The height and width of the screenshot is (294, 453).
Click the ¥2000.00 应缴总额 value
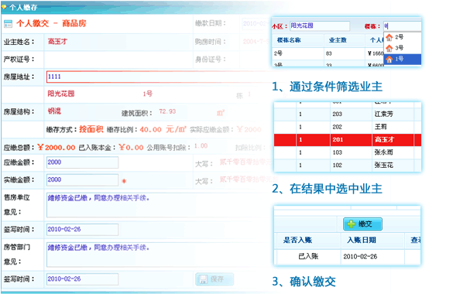[57, 148]
